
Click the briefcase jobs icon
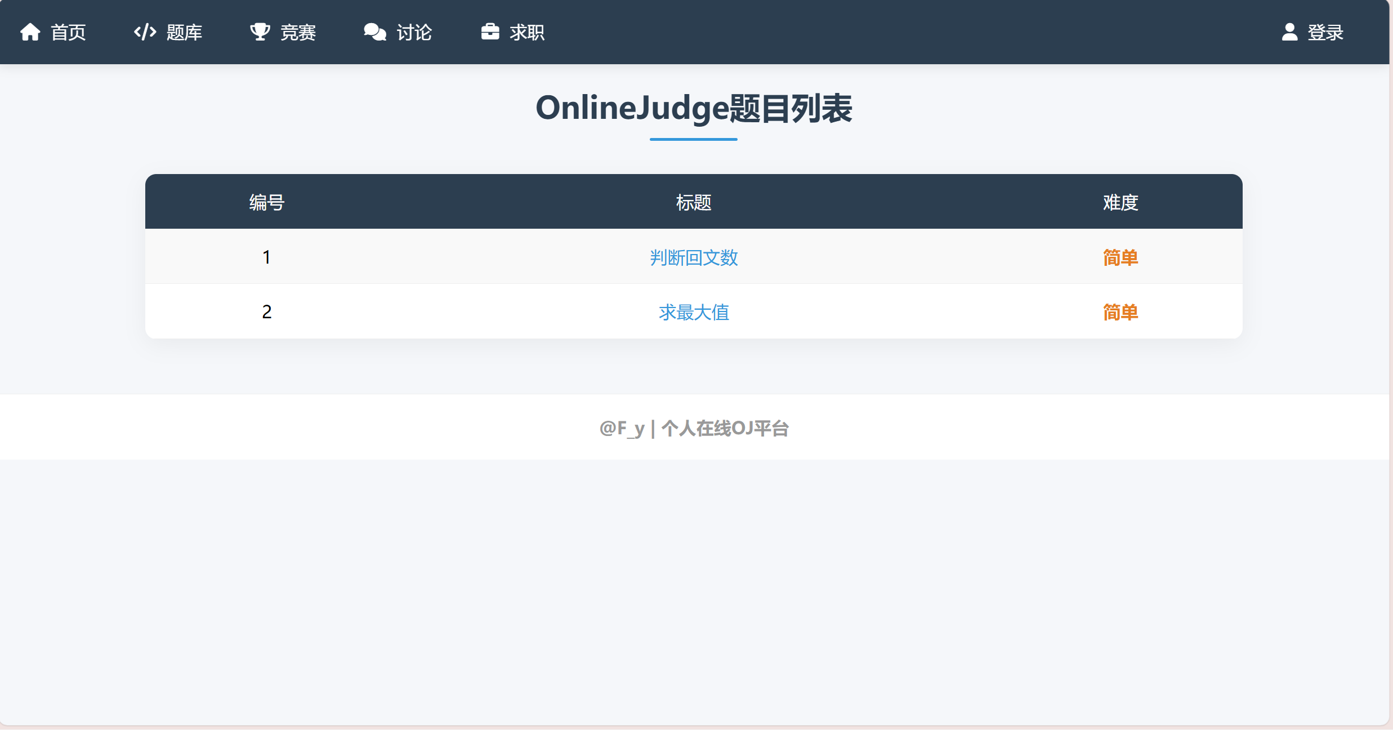tap(490, 32)
